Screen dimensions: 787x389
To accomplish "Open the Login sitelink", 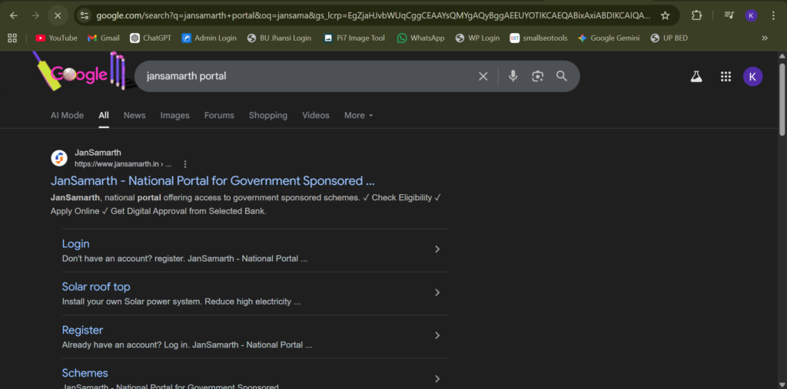I will (x=76, y=244).
